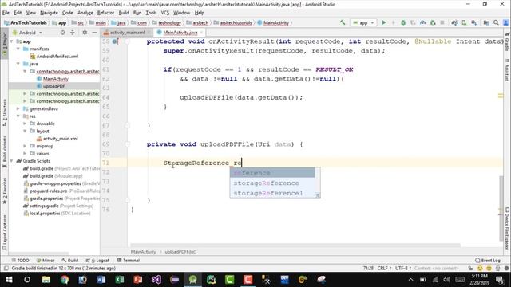Screen dimensions: 511x287
Task: Click the Sync Project with Gradle icon
Action: 454,22
